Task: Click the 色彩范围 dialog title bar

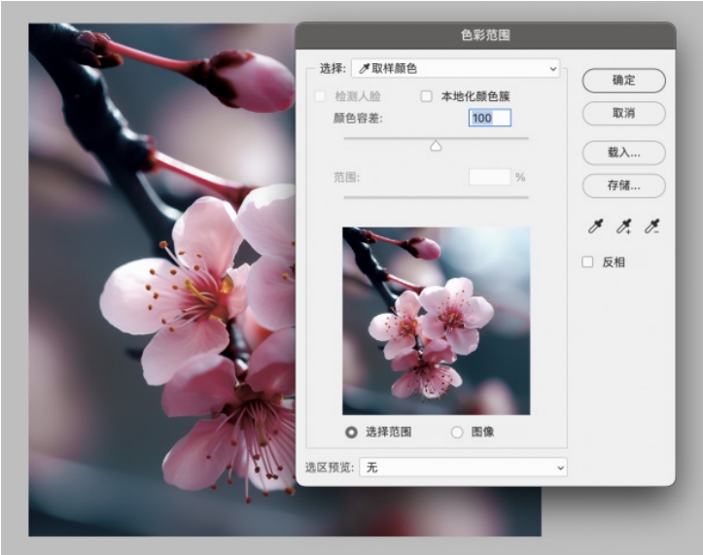Action: tap(484, 35)
